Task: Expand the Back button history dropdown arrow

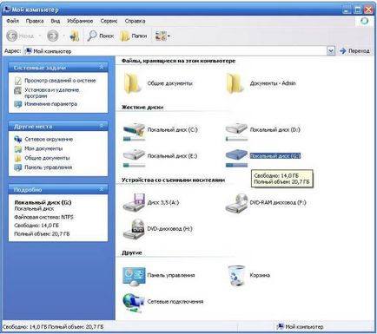Action: pos(40,36)
